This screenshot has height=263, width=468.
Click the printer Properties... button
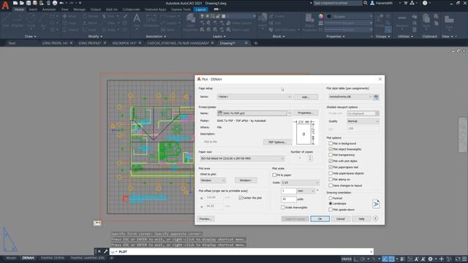[306, 113]
